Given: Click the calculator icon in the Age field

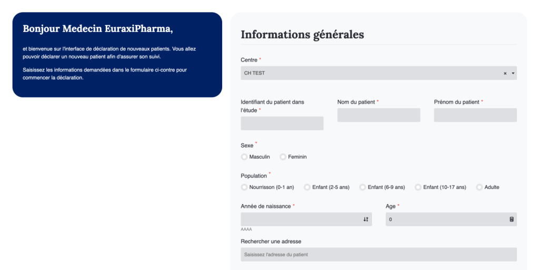Looking at the screenshot, I should (x=512, y=220).
